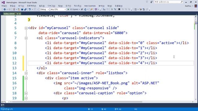Click the green Start debugging play icon
The image size is (198, 111).
(68, 10)
